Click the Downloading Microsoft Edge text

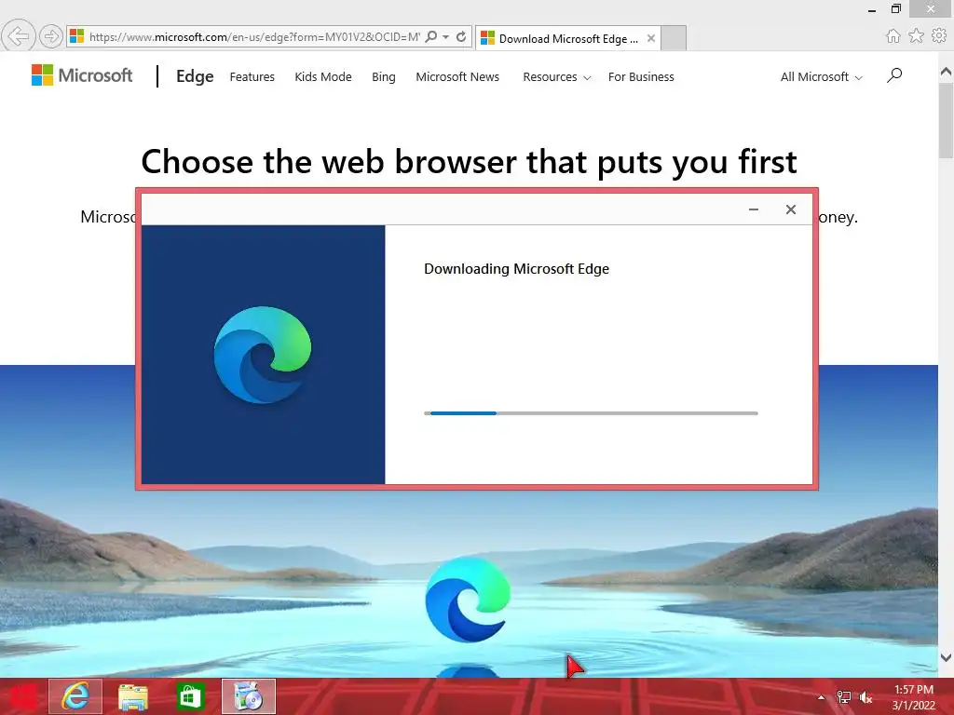click(516, 269)
